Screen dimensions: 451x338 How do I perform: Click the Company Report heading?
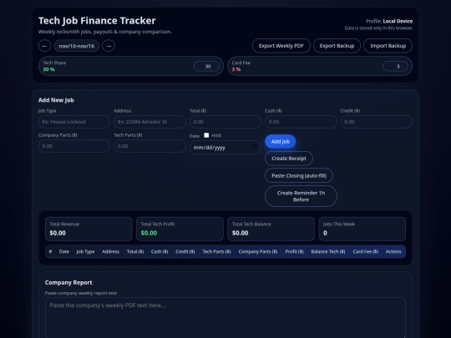coord(68,283)
